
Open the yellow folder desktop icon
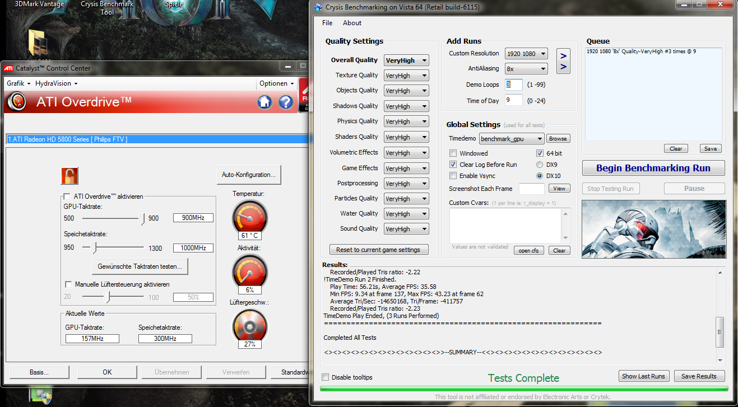pos(38,43)
